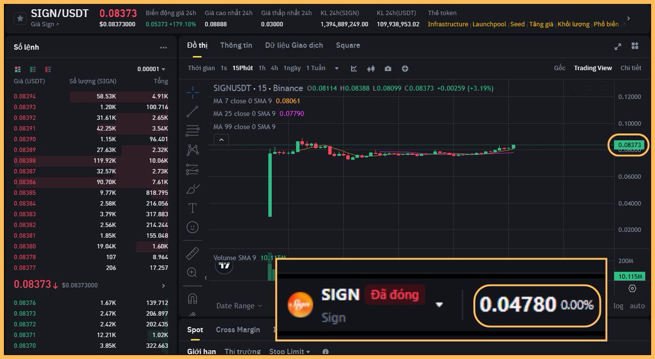Show buy orders only view icon
This screenshot has height=359, width=655.
click(33, 69)
